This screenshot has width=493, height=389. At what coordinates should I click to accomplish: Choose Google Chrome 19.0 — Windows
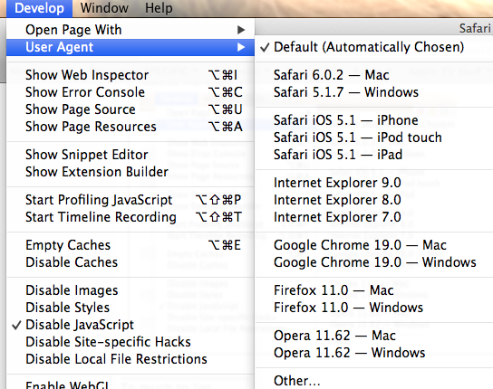coord(374,262)
